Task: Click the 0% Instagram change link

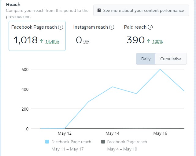Action: 86,41
